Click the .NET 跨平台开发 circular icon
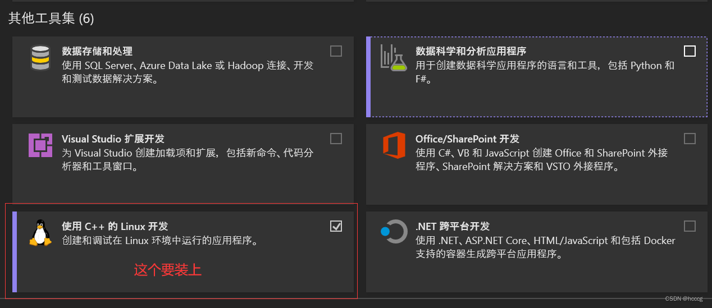The image size is (712, 308). click(394, 232)
